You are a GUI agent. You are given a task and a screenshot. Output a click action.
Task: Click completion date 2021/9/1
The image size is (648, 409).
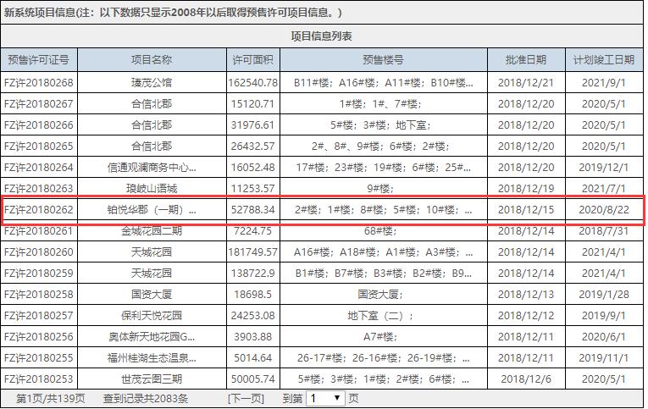604,83
